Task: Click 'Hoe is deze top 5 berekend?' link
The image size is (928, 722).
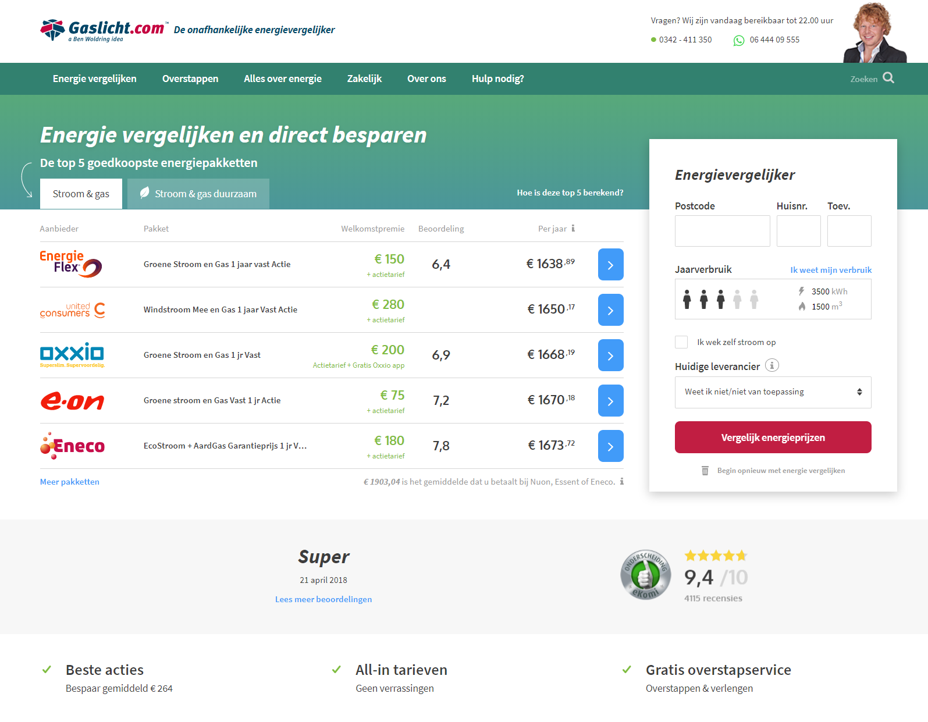Action: (570, 193)
